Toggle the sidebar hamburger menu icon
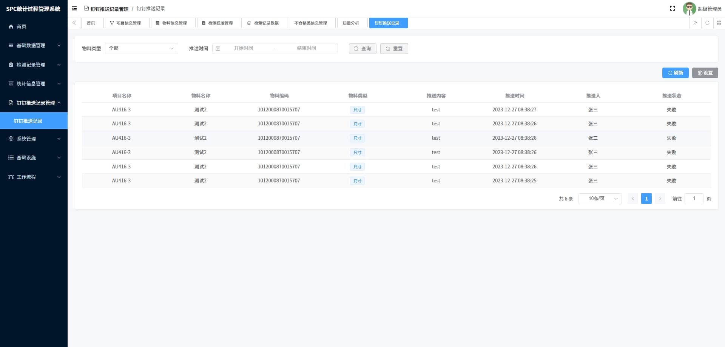 coord(74,8)
